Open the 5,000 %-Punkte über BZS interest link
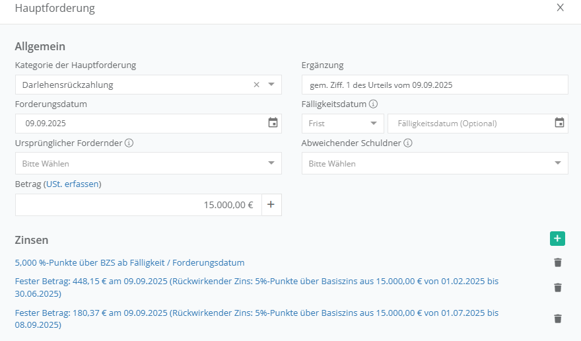This screenshot has width=581, height=341. tap(129, 262)
